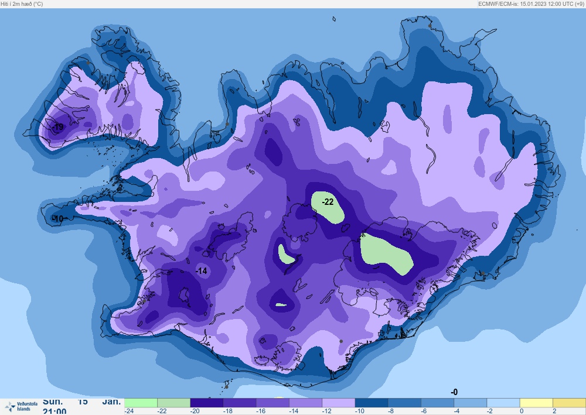Click the -19 temperature label in Westfjords
The height and width of the screenshot is (415, 586).
click(x=58, y=127)
